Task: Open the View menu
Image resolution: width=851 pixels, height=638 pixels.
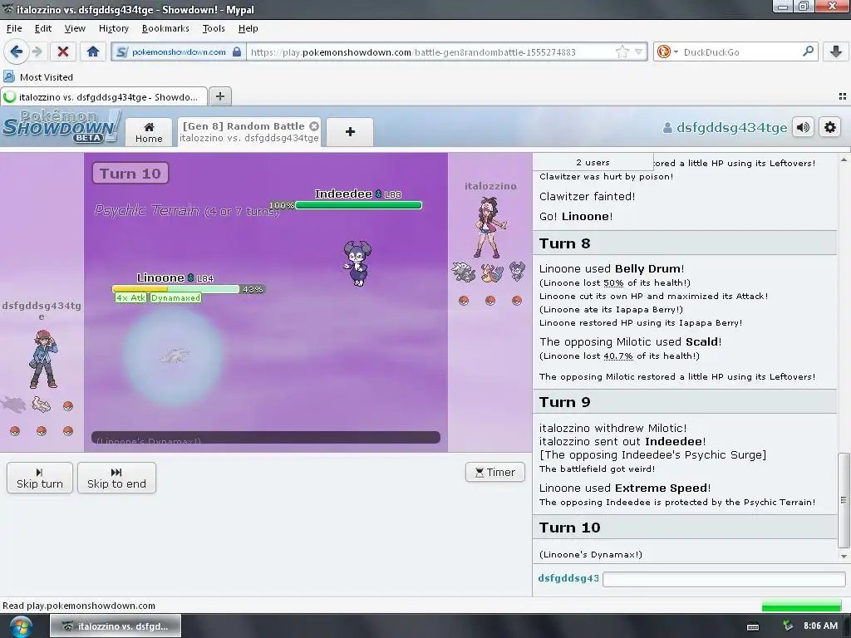Action: (x=74, y=28)
